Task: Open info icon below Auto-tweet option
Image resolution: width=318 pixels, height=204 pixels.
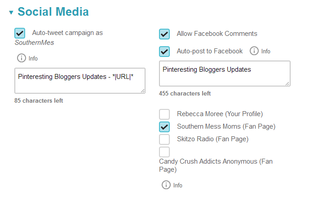Action: coord(22,58)
